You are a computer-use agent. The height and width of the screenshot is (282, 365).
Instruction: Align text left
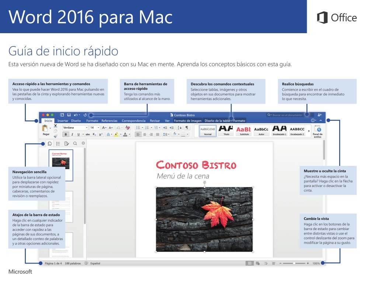point(138,135)
